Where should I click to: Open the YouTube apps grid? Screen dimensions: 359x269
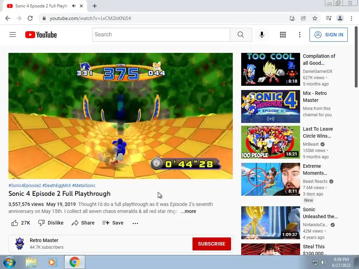click(x=283, y=35)
